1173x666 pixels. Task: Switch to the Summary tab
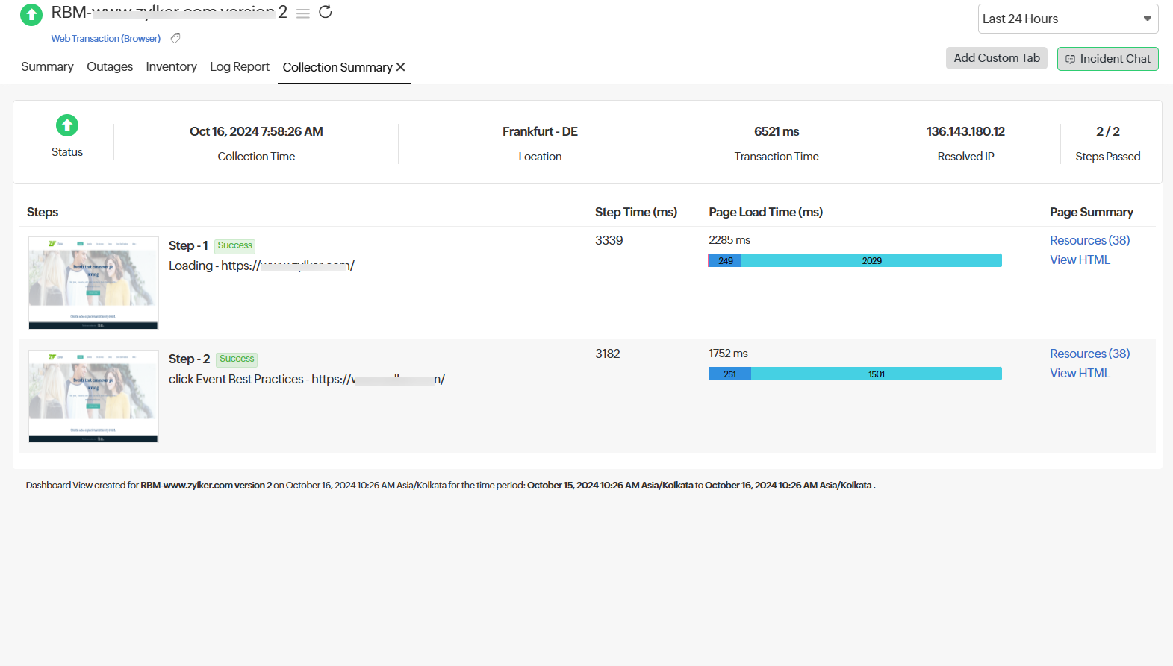pyautogui.click(x=47, y=67)
